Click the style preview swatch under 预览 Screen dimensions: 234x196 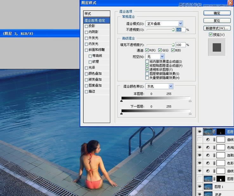(217, 47)
